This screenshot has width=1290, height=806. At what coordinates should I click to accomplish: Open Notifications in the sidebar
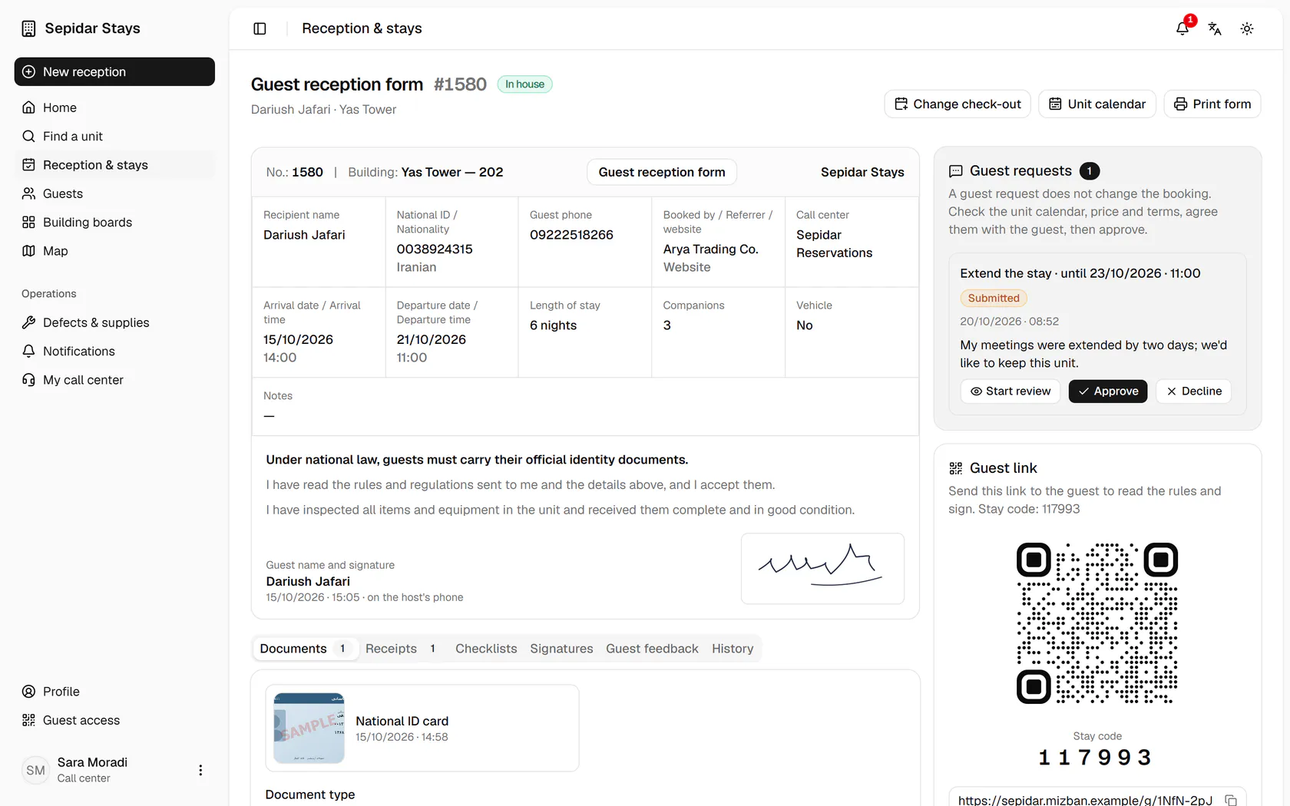[x=114, y=351]
